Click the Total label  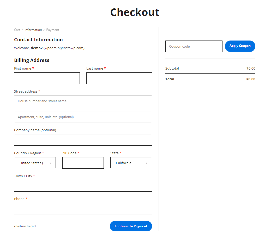[170, 79]
